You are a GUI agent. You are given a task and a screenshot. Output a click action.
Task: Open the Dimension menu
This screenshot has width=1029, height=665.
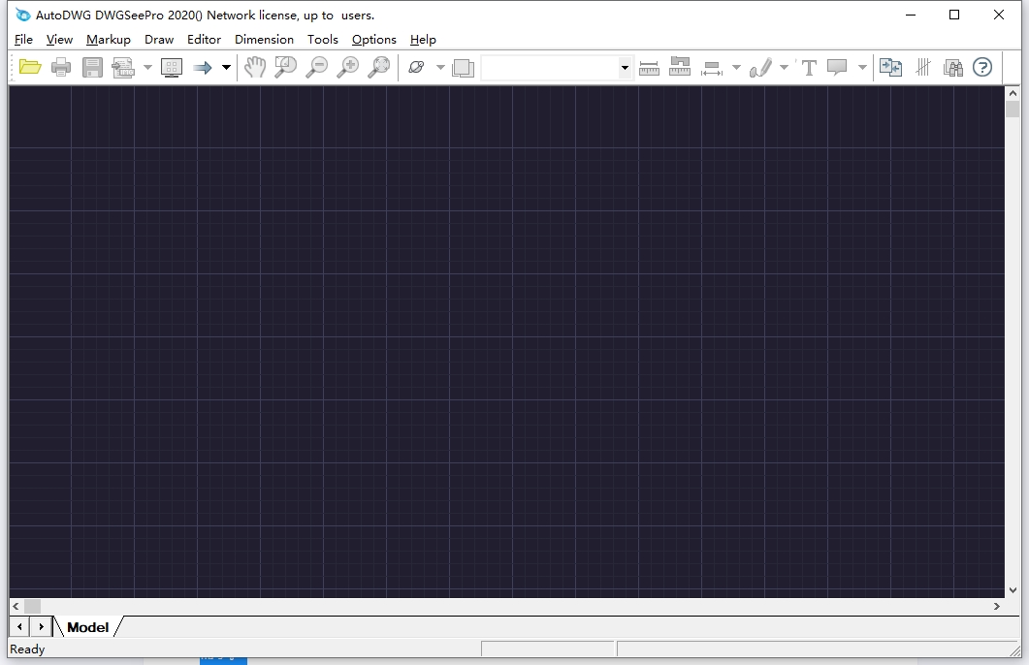click(264, 40)
